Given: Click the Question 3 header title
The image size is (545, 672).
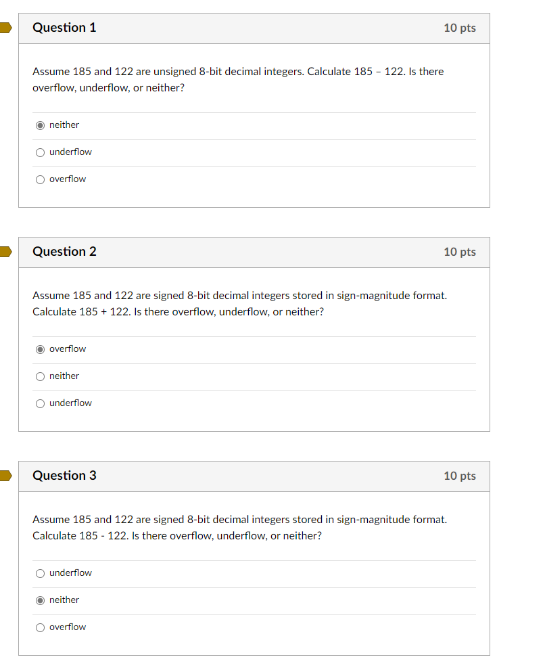Looking at the screenshot, I should (64, 476).
